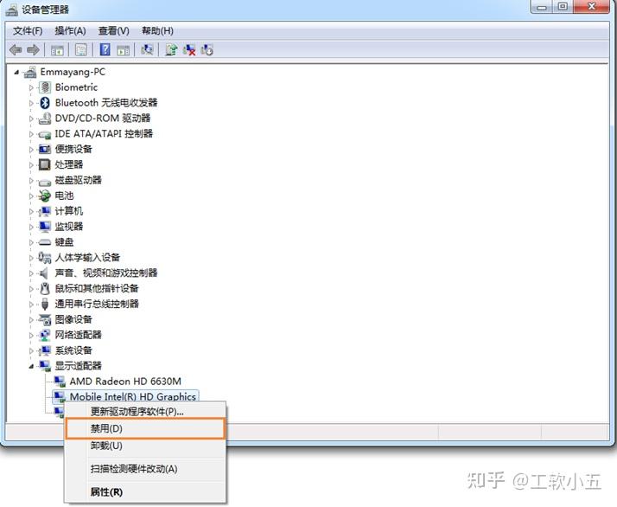Choose 扫描检测硬件改动(A) from context menu

point(145,469)
